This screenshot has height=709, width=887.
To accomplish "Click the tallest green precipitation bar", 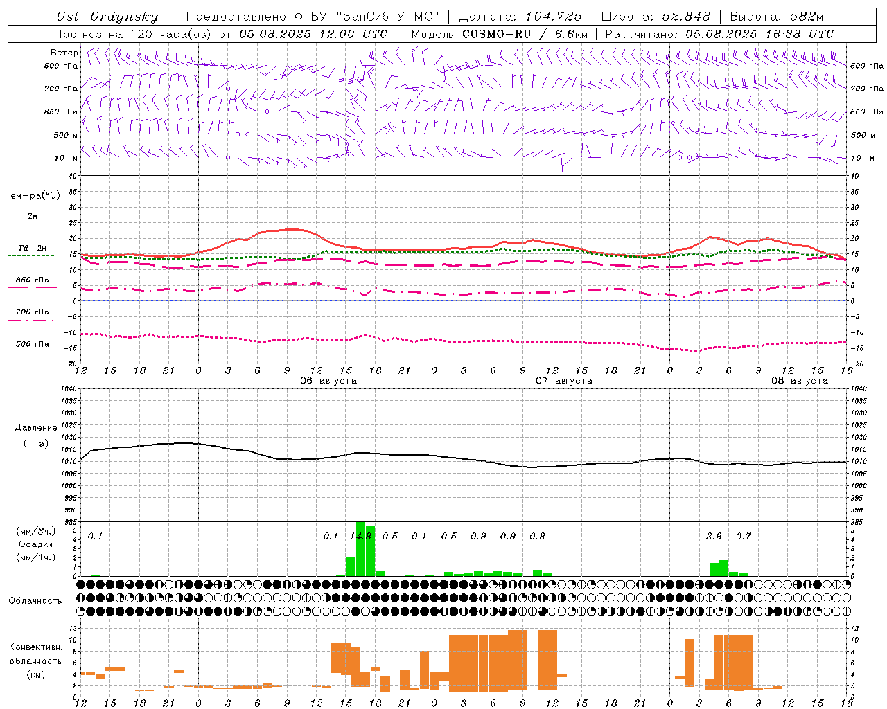I will 360,548.
